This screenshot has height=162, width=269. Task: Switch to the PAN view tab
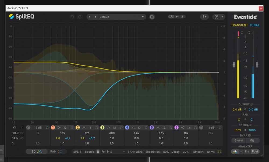pos(56,152)
